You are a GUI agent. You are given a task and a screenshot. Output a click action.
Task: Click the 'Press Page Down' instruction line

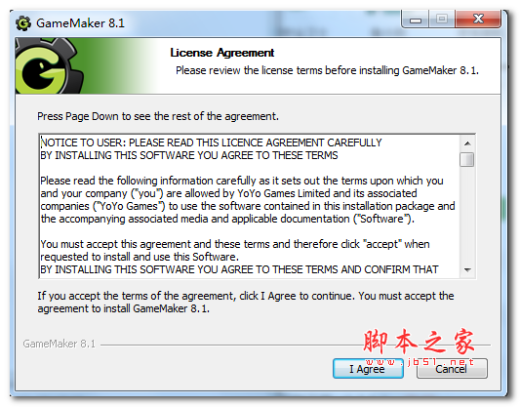click(158, 116)
